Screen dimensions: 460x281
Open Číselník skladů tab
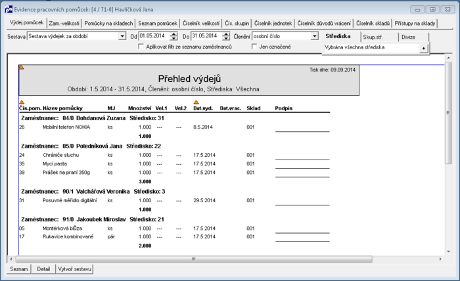[x=373, y=24]
